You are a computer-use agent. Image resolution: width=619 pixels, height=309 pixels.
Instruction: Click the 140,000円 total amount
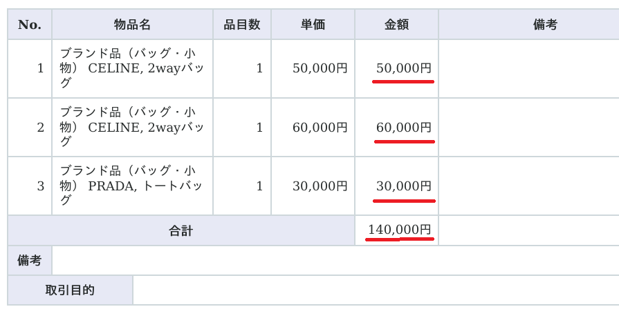[400, 230]
